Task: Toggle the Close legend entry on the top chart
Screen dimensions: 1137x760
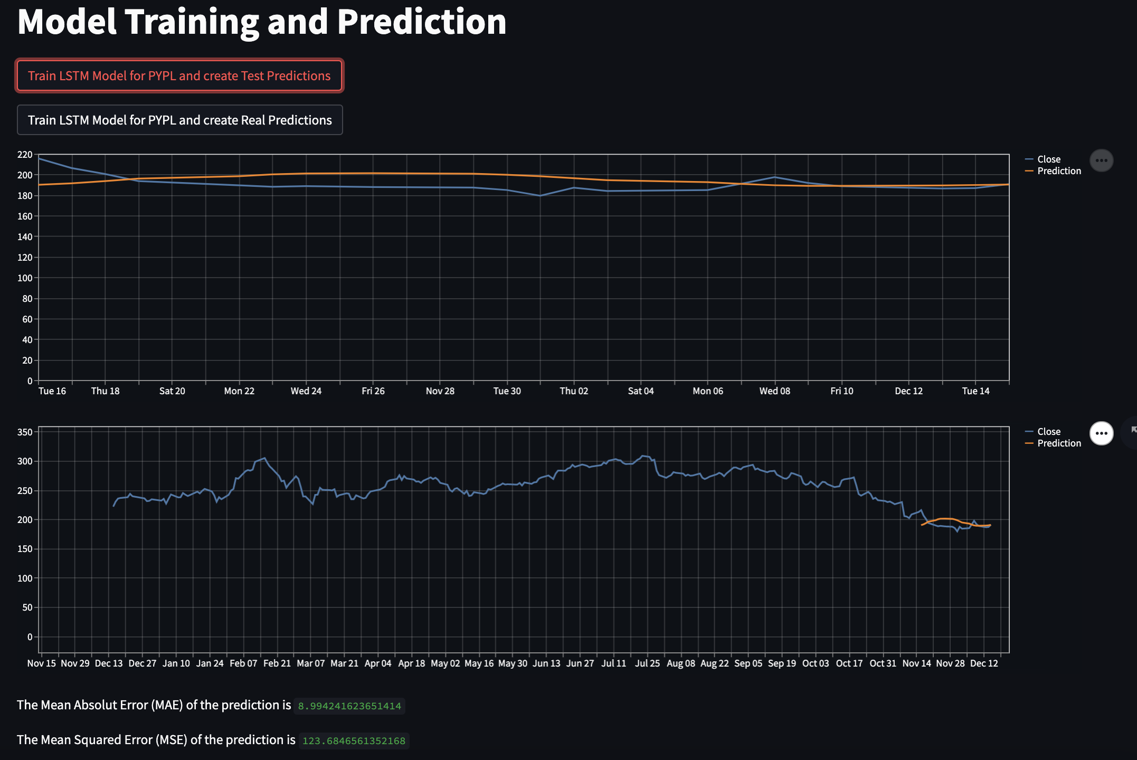Action: [1049, 159]
